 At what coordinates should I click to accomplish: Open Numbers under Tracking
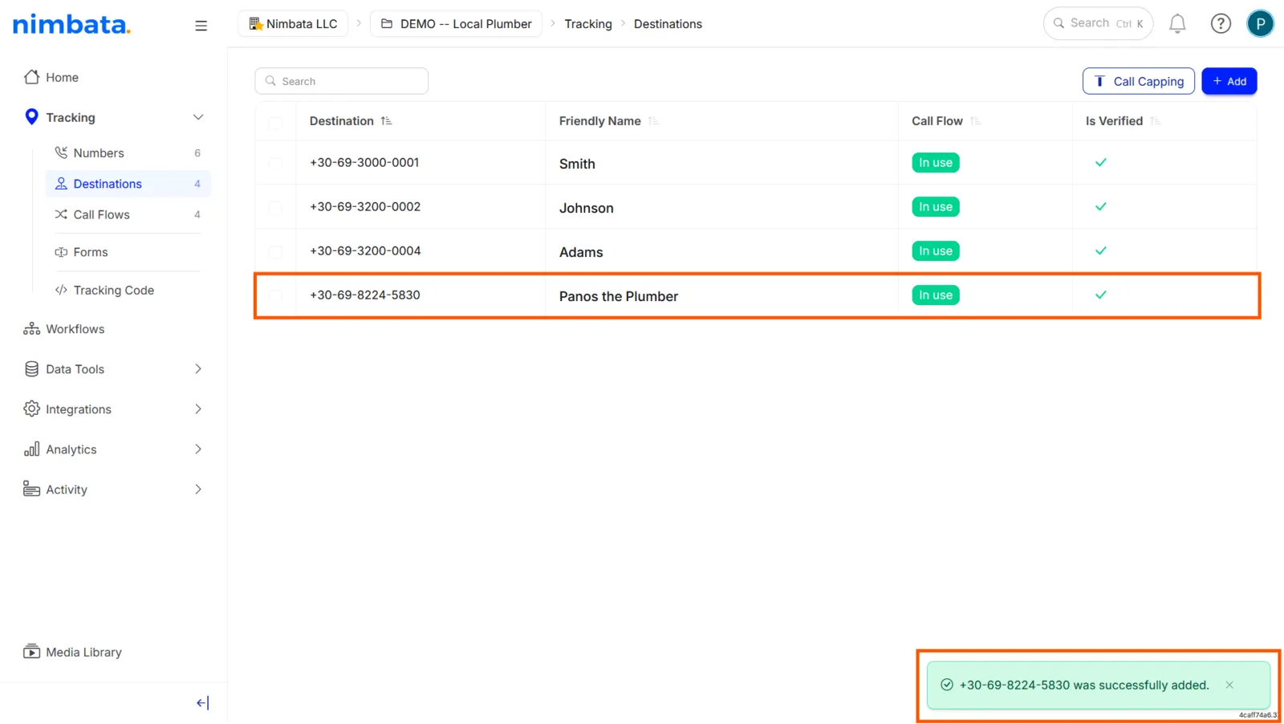[x=128, y=153]
